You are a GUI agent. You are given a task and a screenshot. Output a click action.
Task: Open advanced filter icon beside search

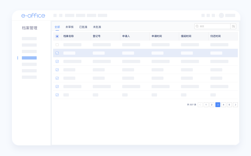click(x=233, y=26)
